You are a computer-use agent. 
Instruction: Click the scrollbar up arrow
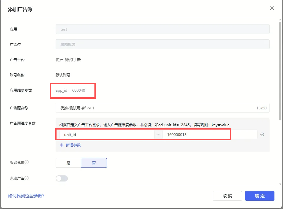coord(280,20)
